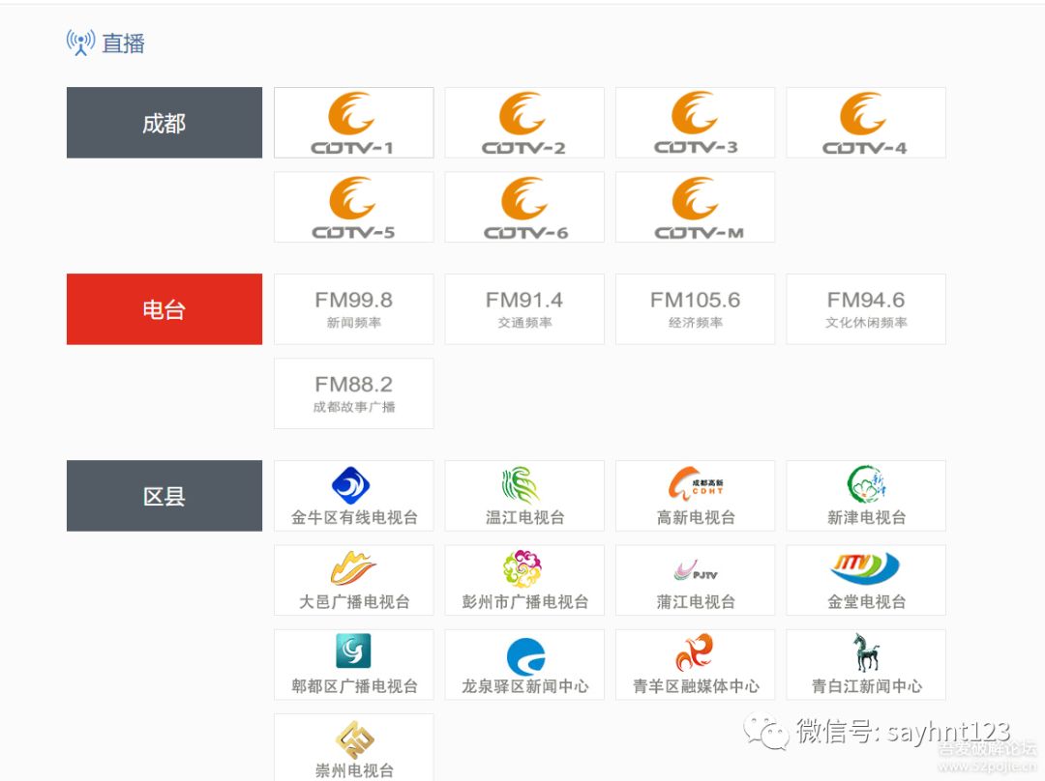
Task: Open 郫都区广播电视台 tile
Action: pyautogui.click(x=353, y=664)
